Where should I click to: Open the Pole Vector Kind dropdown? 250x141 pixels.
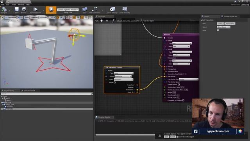(x=189, y=79)
